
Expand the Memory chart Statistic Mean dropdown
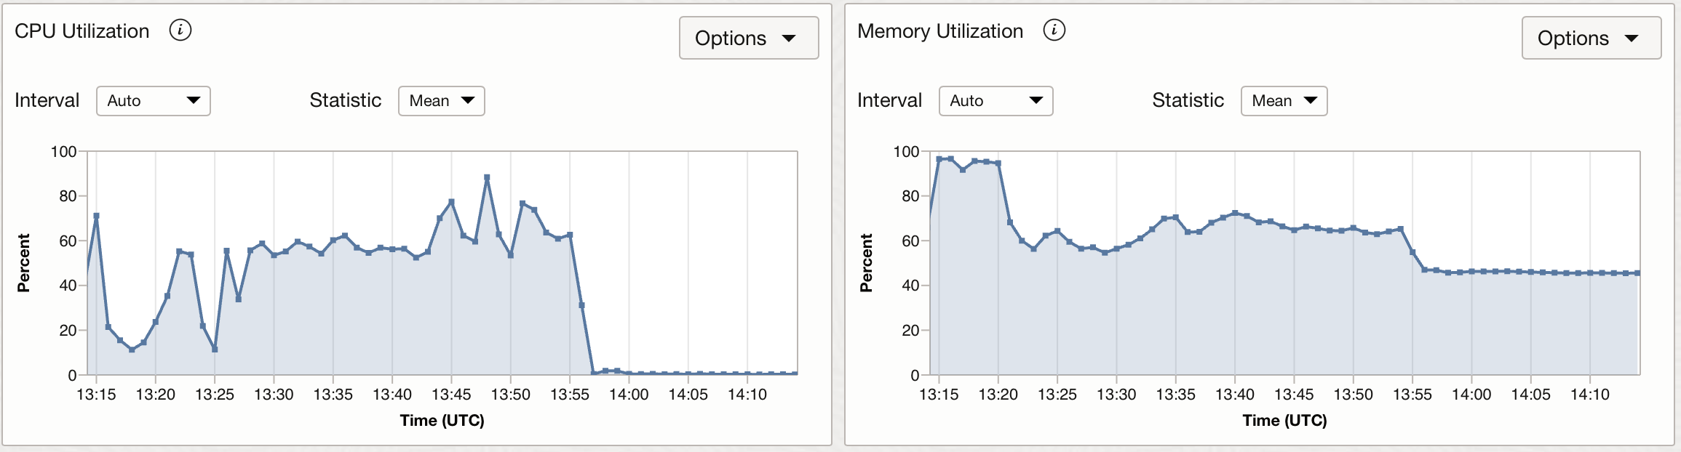coord(1284,101)
